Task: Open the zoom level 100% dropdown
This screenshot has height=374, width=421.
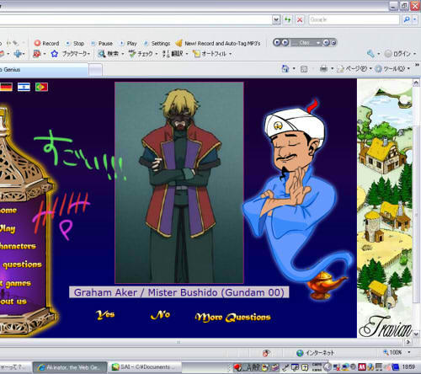Action: pos(409,352)
